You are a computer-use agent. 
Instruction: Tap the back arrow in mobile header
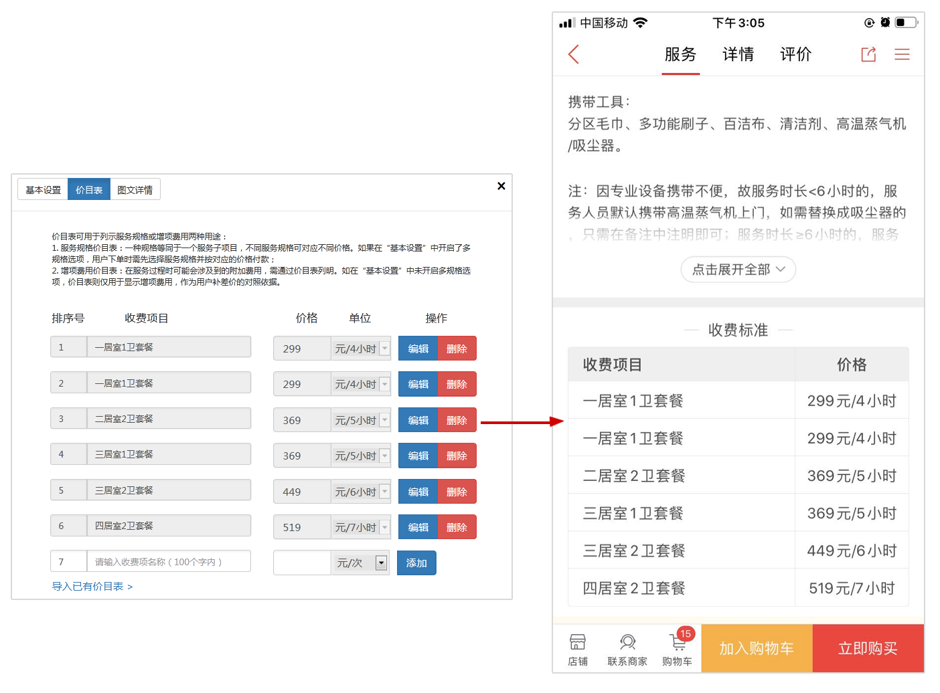(573, 54)
